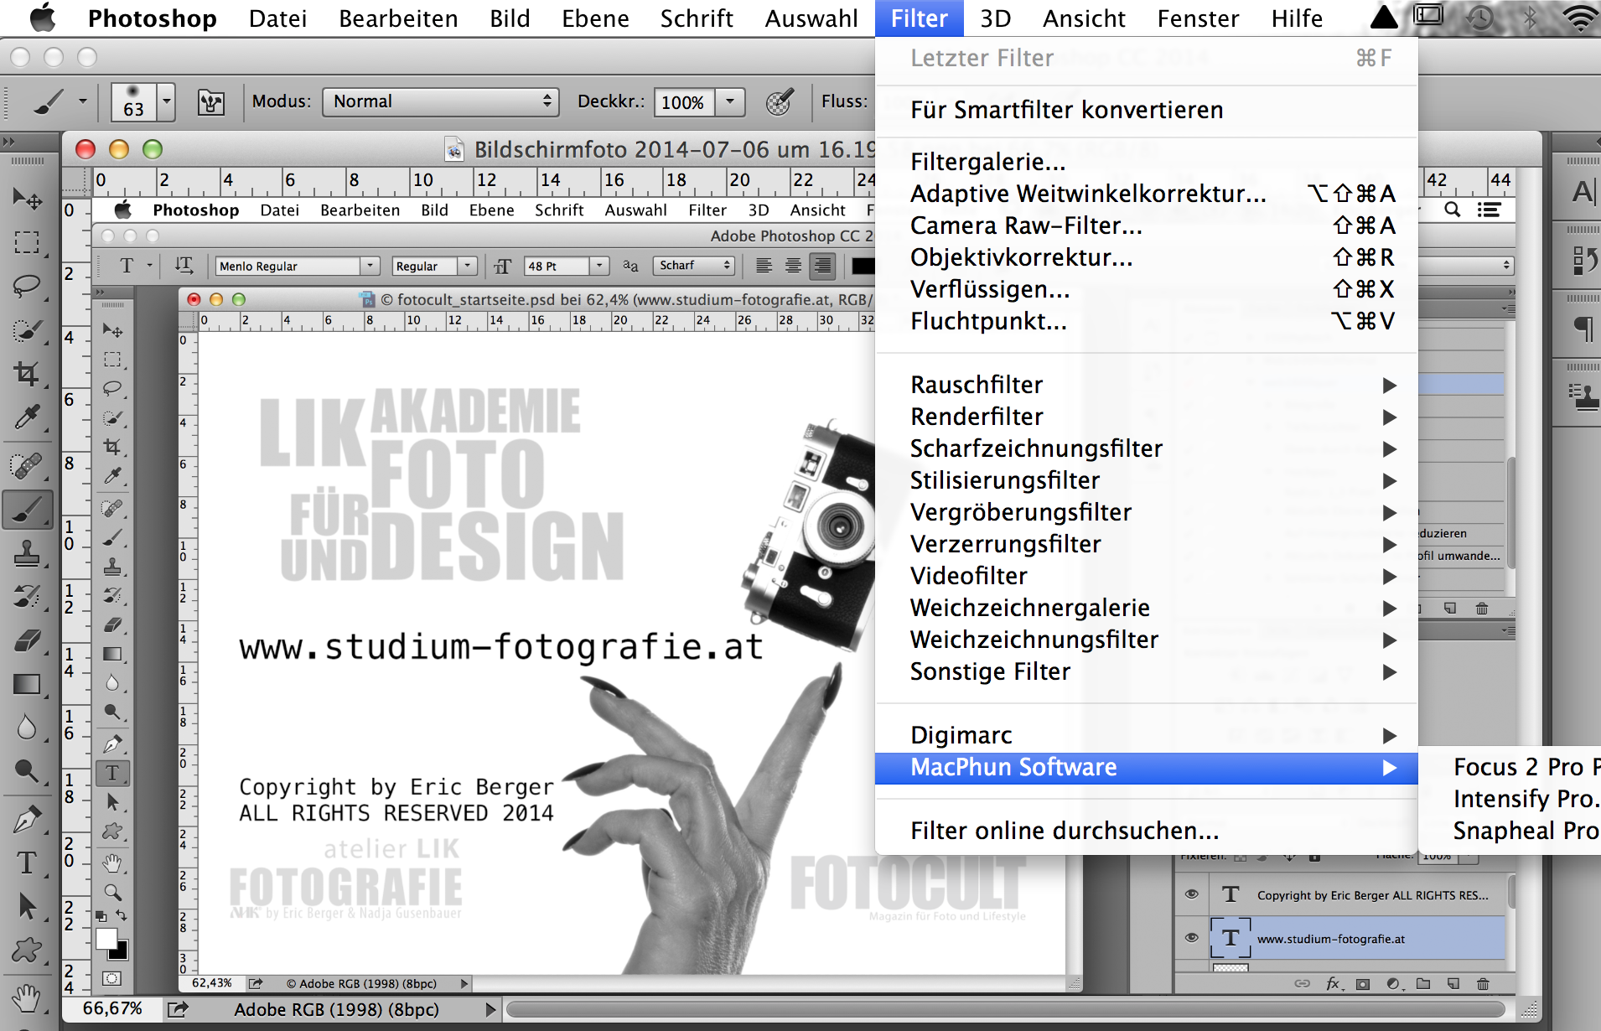This screenshot has height=1031, width=1601.
Task: Select the Healing Brush bandage tool
Action: coord(28,465)
